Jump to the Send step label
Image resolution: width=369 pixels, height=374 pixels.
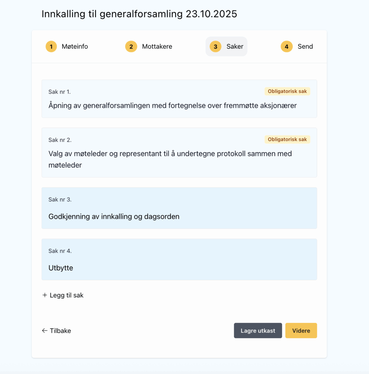click(x=305, y=47)
